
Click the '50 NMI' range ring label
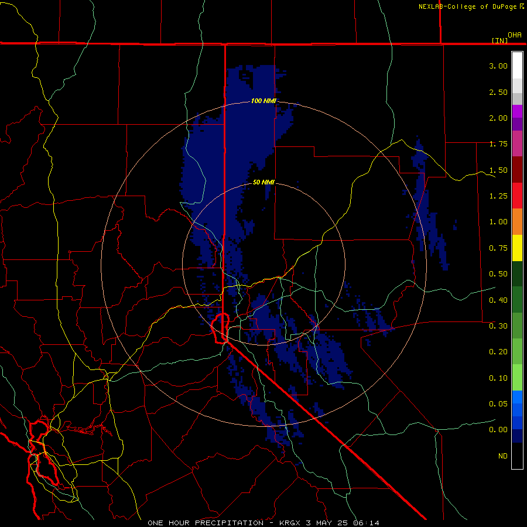(x=263, y=182)
